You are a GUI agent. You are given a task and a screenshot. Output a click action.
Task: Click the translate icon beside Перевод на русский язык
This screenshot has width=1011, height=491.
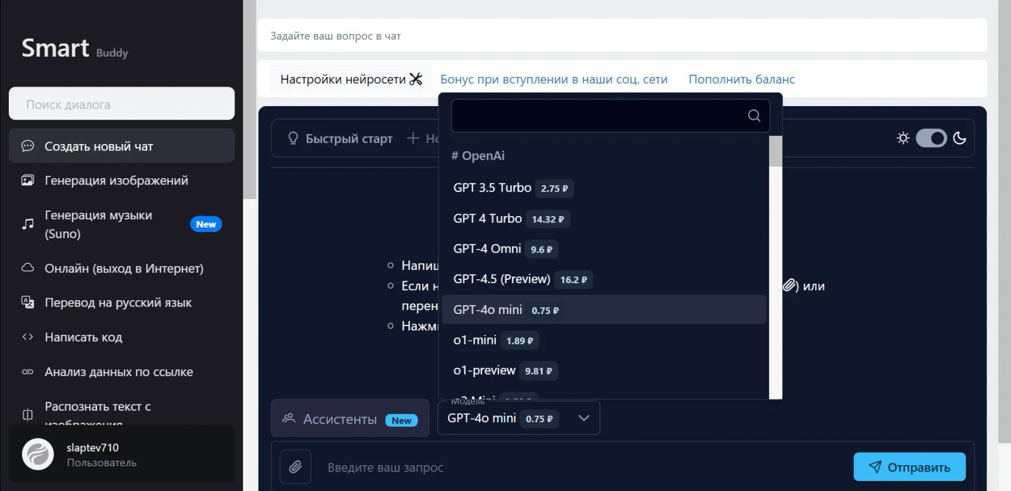[28, 302]
